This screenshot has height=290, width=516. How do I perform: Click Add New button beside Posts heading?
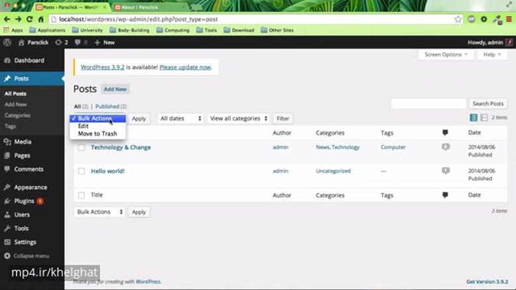pos(115,89)
